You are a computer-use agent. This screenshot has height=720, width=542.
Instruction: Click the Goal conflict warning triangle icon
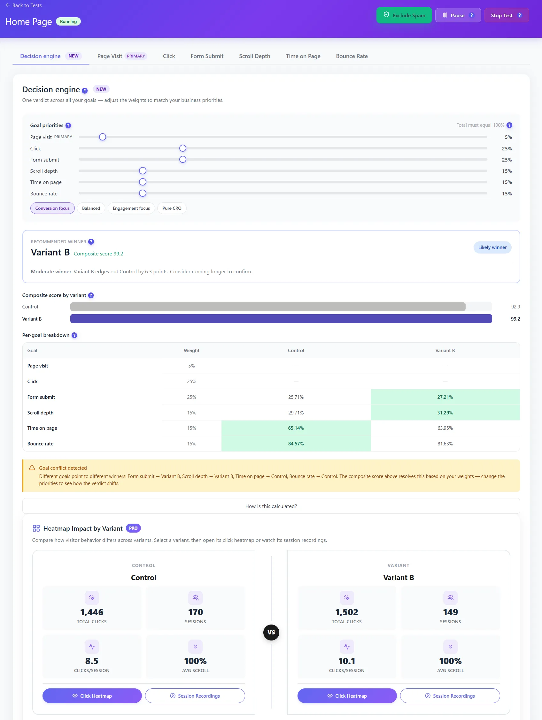[32, 467]
